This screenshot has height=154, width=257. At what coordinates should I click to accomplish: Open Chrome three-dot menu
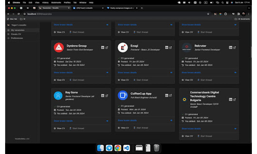pos(249,14)
